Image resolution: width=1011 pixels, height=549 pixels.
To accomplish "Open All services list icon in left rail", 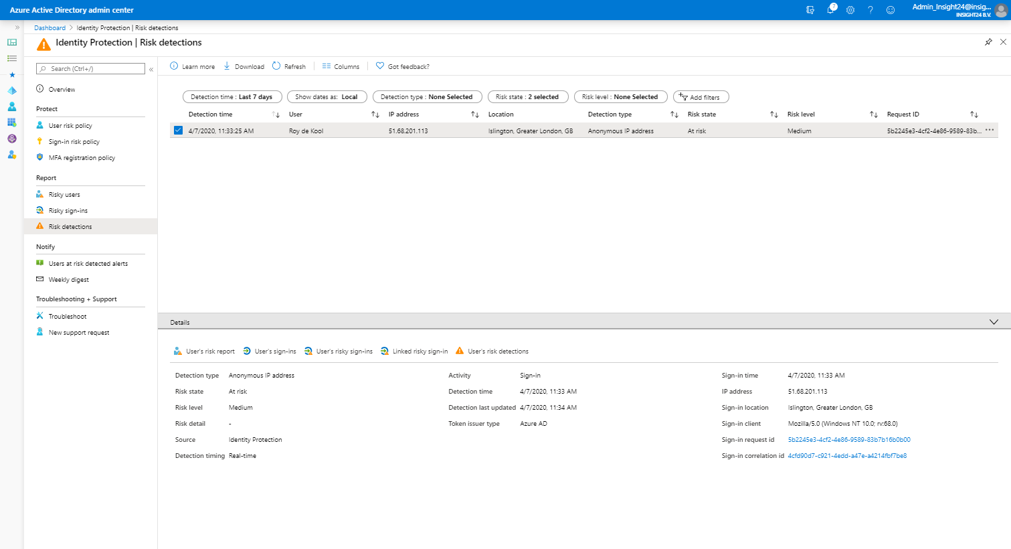I will 12,58.
